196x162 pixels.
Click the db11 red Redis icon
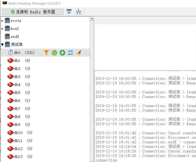(10, 141)
